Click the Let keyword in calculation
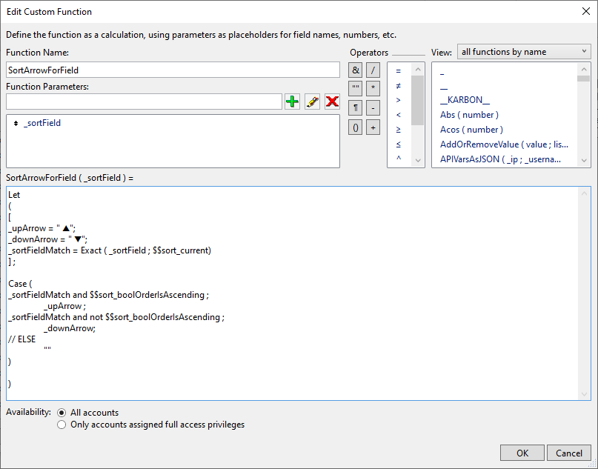 tap(14, 195)
